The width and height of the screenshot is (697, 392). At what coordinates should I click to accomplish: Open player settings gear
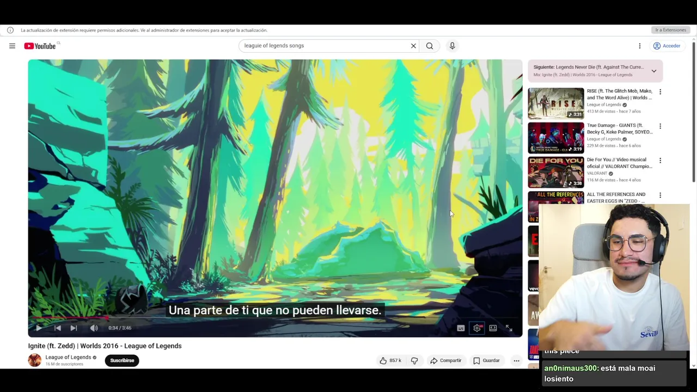click(x=477, y=328)
